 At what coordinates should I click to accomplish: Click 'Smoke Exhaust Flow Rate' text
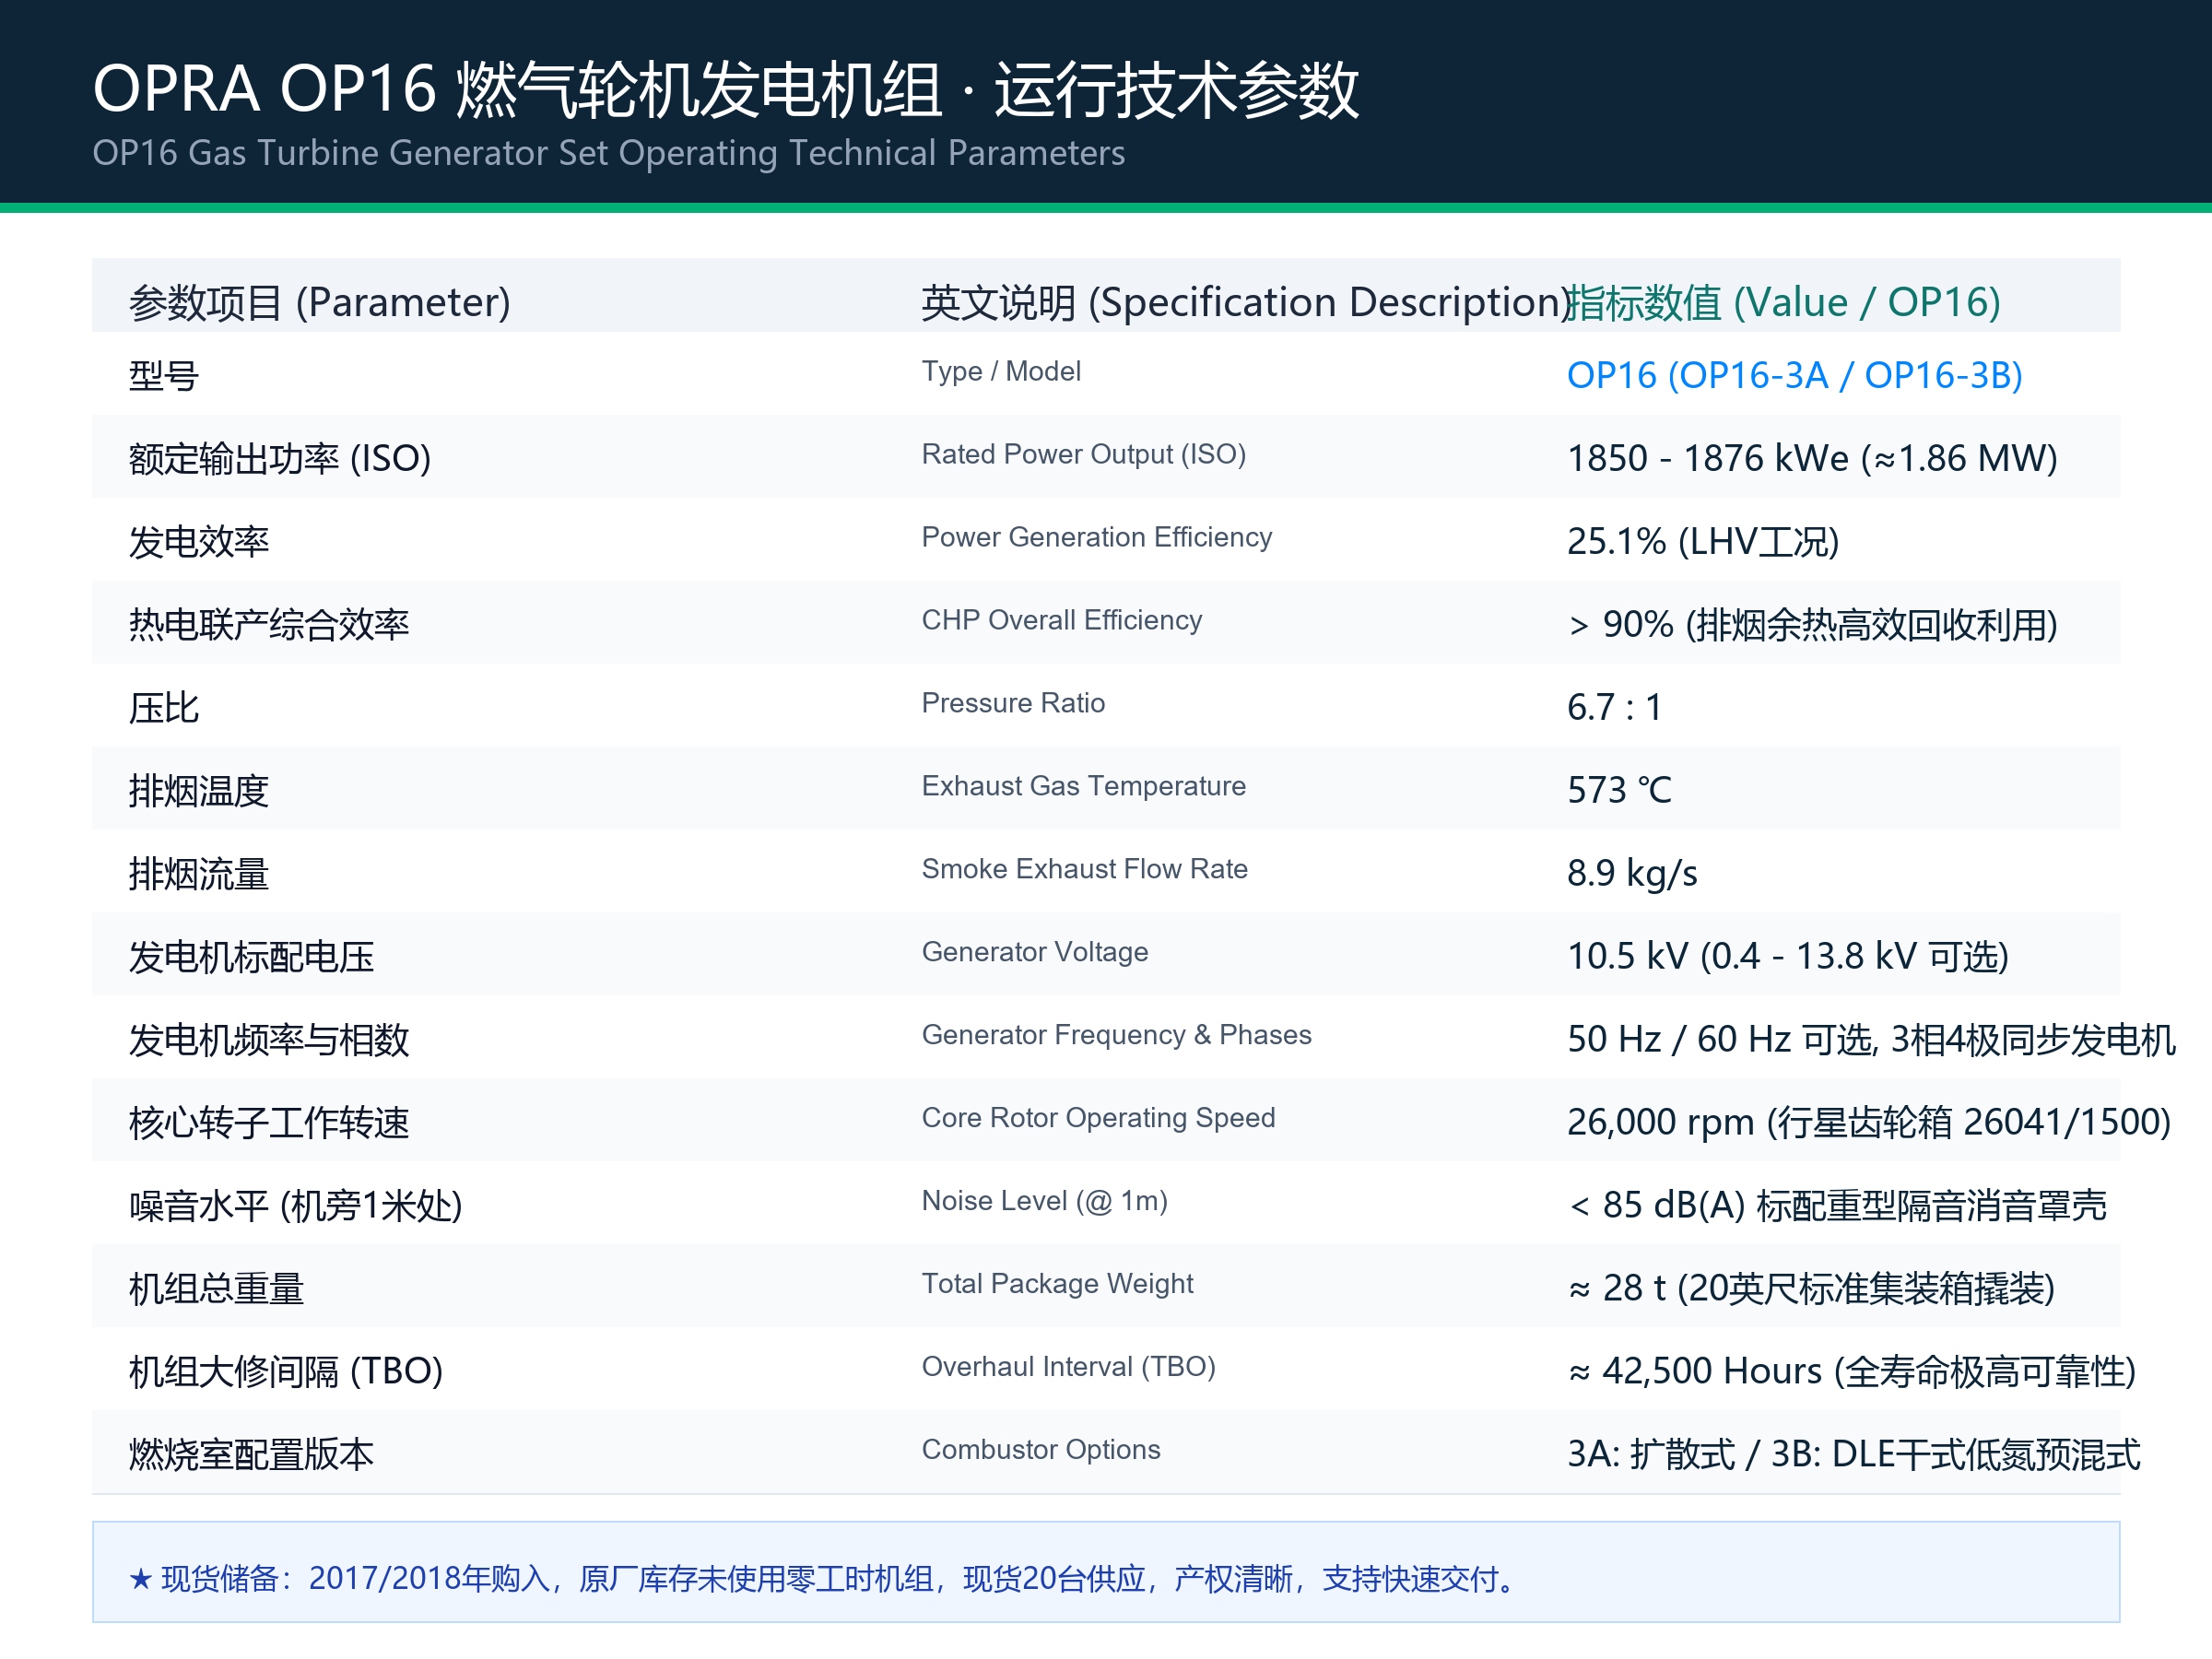pyautogui.click(x=1084, y=869)
